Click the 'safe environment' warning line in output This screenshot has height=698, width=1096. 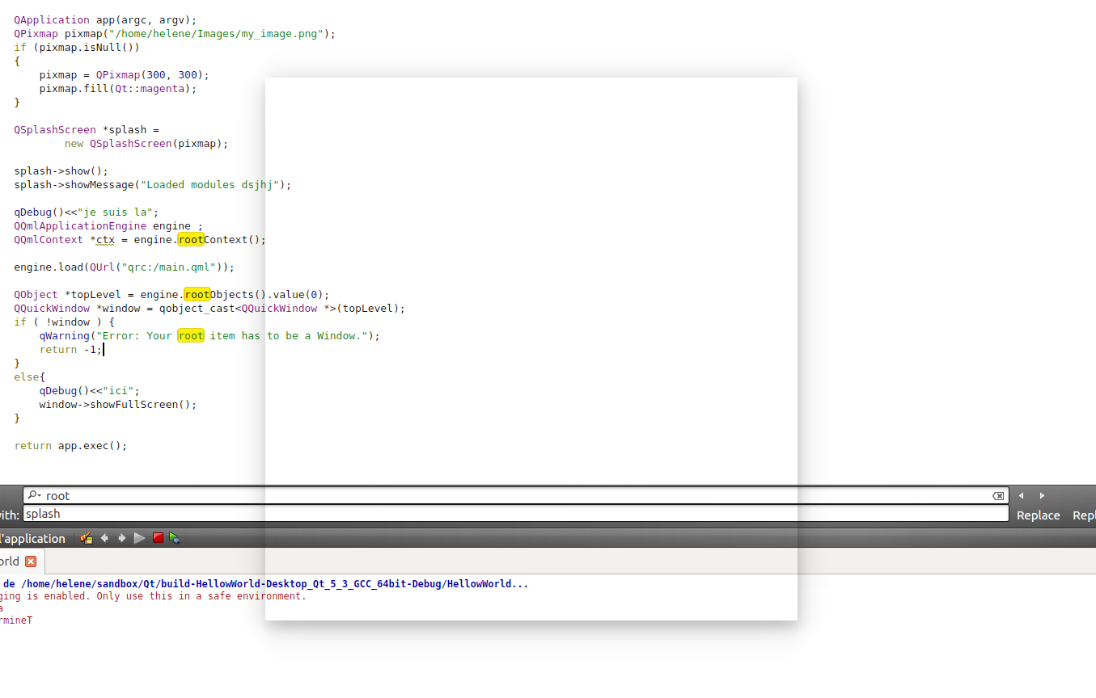coord(154,596)
